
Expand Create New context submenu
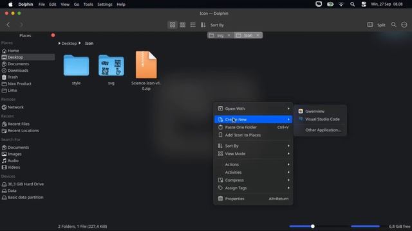[x=253, y=119]
